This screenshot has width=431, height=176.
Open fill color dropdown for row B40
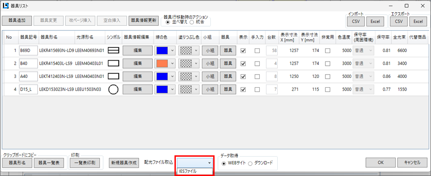(196, 63)
